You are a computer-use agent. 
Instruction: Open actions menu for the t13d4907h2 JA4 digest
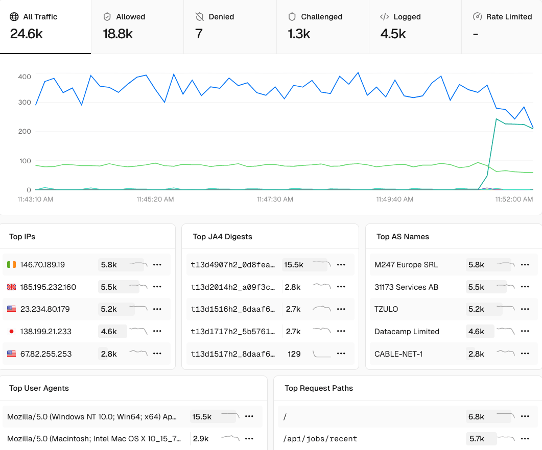[x=341, y=265]
